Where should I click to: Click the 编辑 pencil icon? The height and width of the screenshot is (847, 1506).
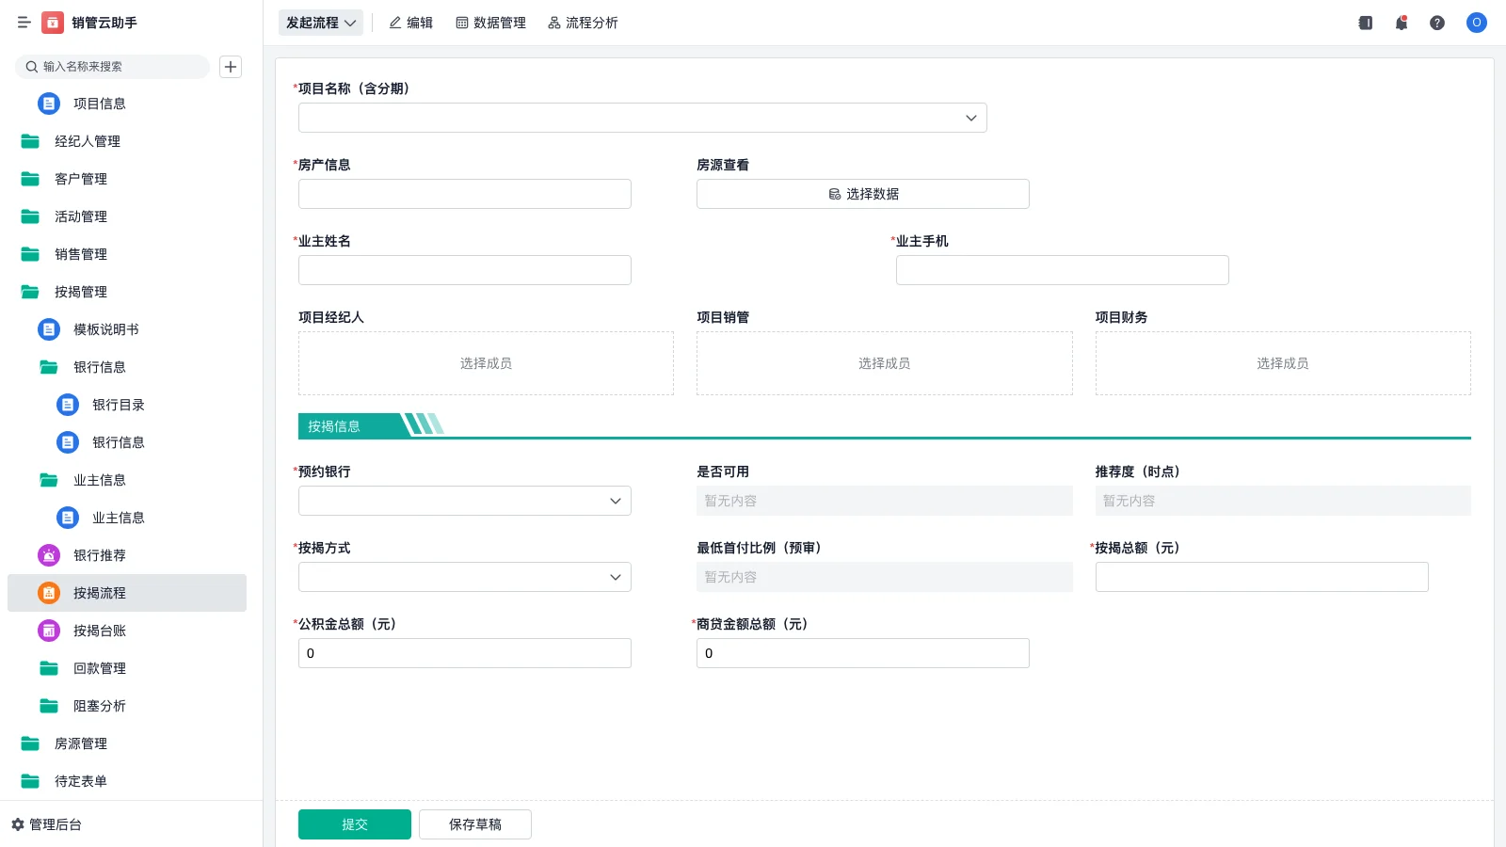pyautogui.click(x=395, y=23)
